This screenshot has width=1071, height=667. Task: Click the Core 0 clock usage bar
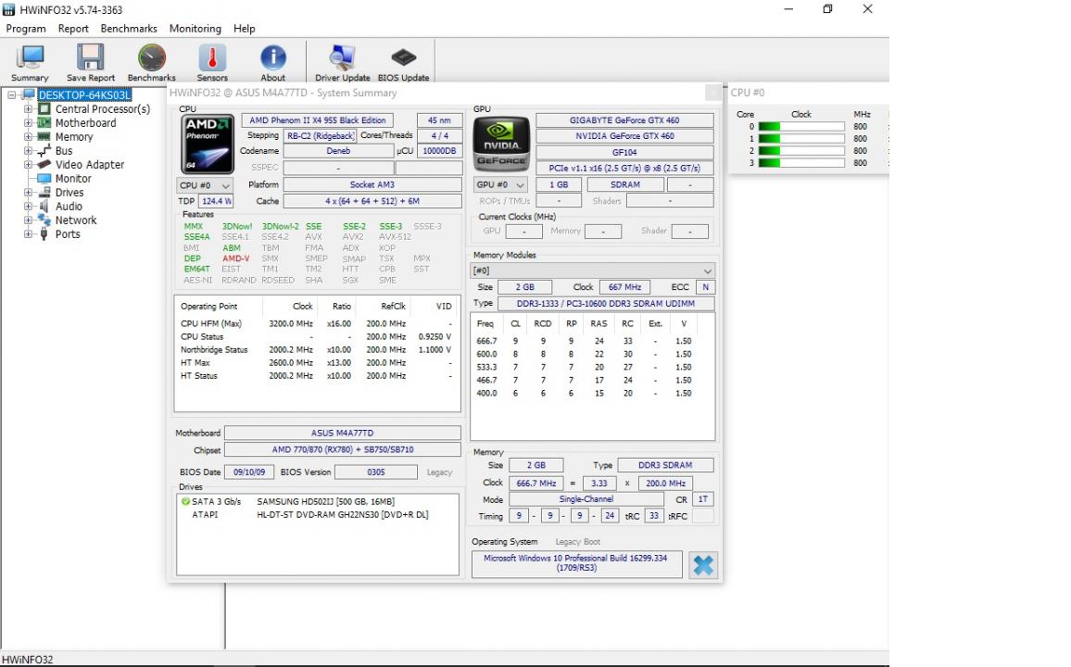coord(800,127)
